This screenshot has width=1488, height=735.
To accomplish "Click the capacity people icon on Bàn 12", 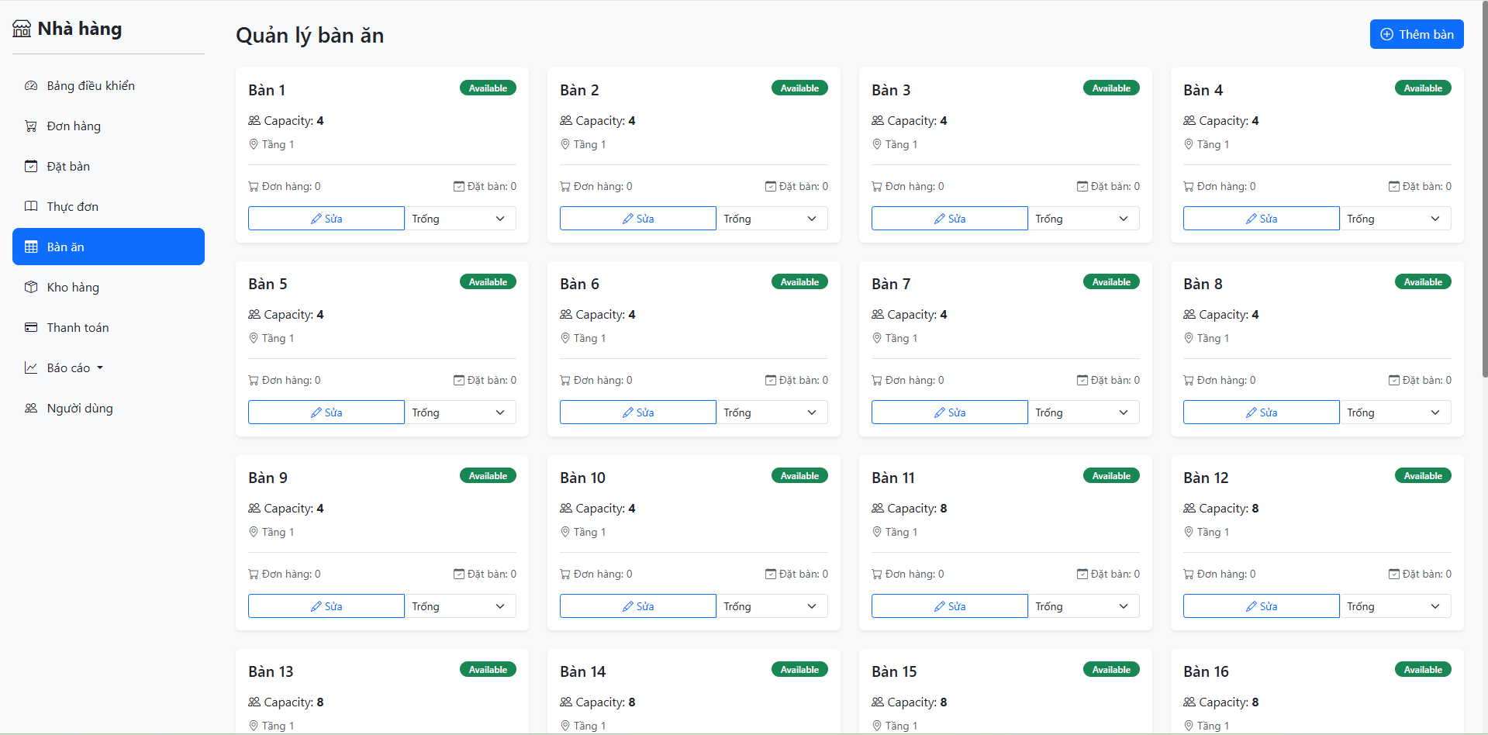I will pos(1189,508).
